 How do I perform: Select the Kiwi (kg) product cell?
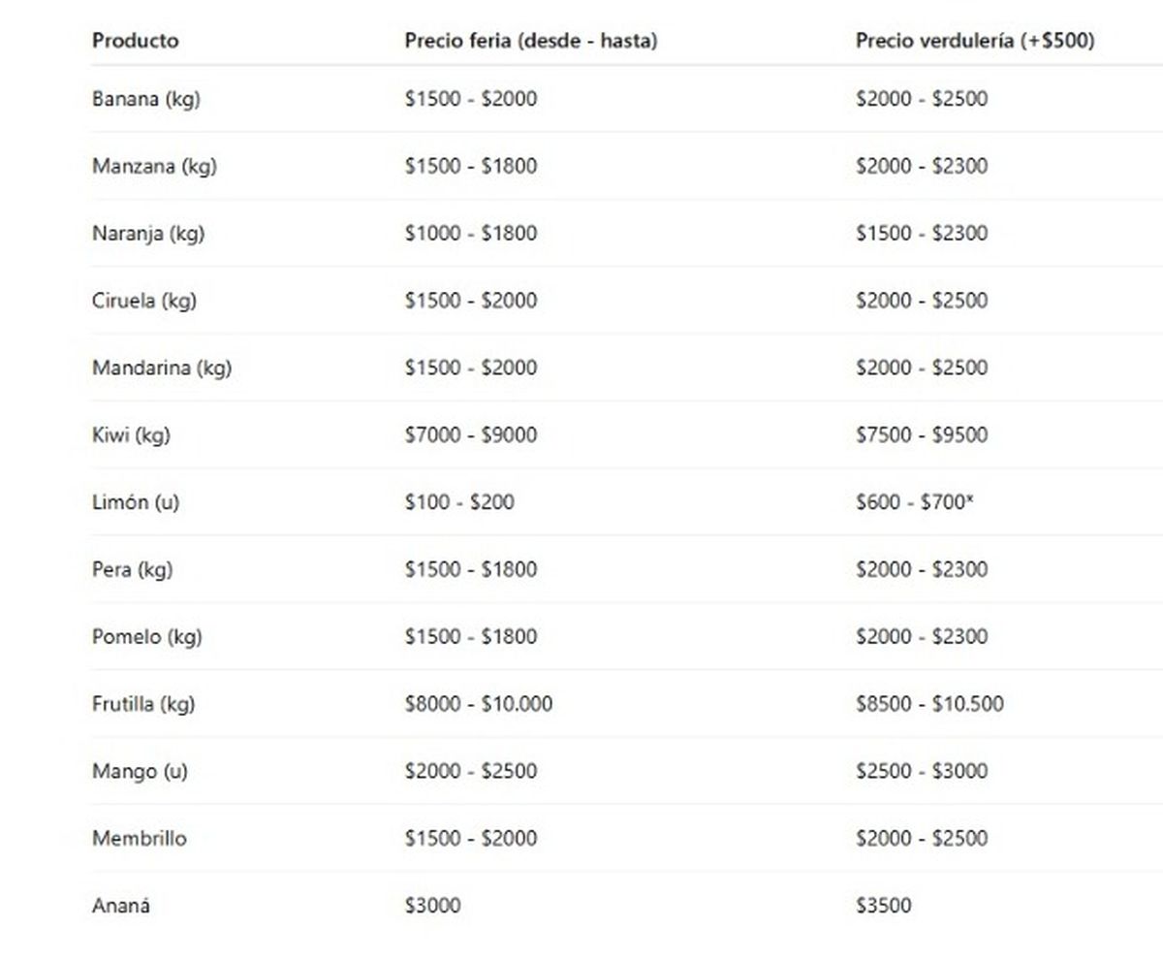tap(131, 435)
